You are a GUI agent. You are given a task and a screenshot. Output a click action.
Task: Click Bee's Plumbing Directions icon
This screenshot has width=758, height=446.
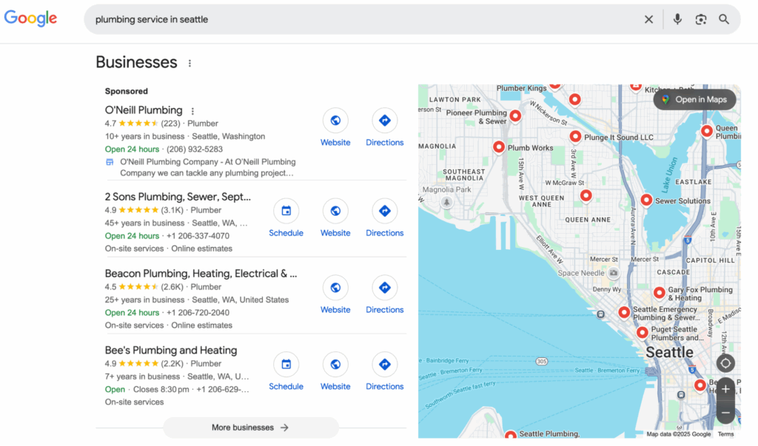tap(385, 365)
